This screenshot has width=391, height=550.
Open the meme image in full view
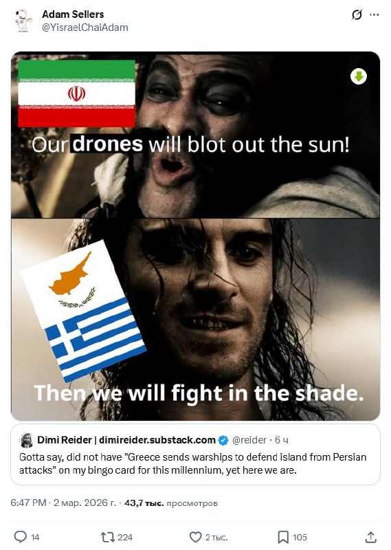point(195,236)
